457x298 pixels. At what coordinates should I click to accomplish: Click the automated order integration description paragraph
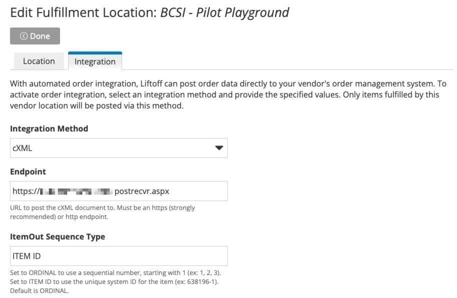228,94
